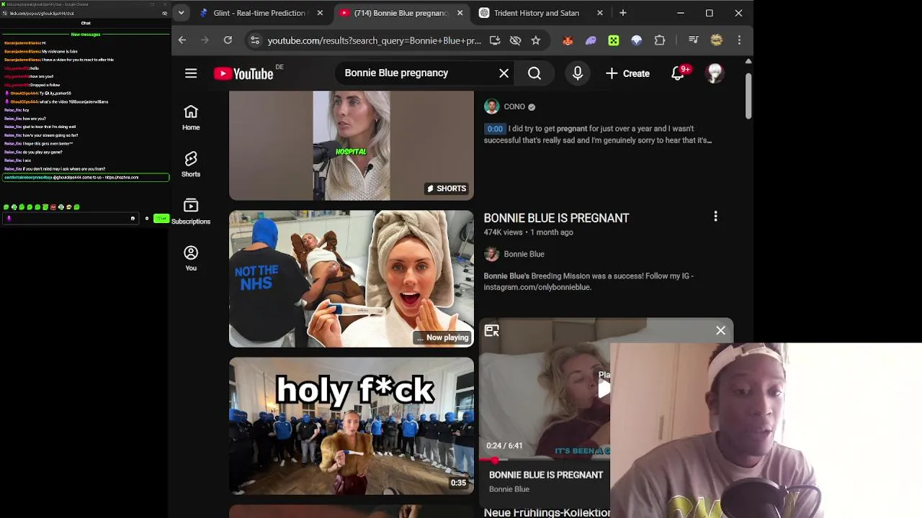Screen dimensions: 922x518
Task: Open the miniplayer title BONNIE BLUE IS PREGNANT
Action: 546,475
